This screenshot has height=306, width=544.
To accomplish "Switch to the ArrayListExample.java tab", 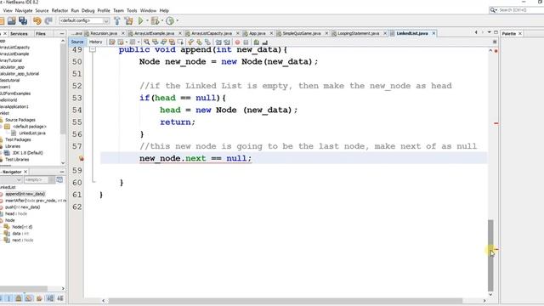I will pyautogui.click(x=154, y=33).
